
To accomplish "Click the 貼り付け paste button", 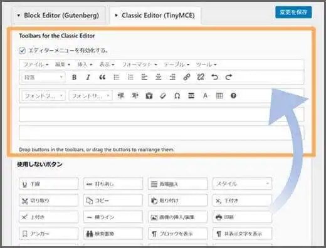I will pos(177,200).
